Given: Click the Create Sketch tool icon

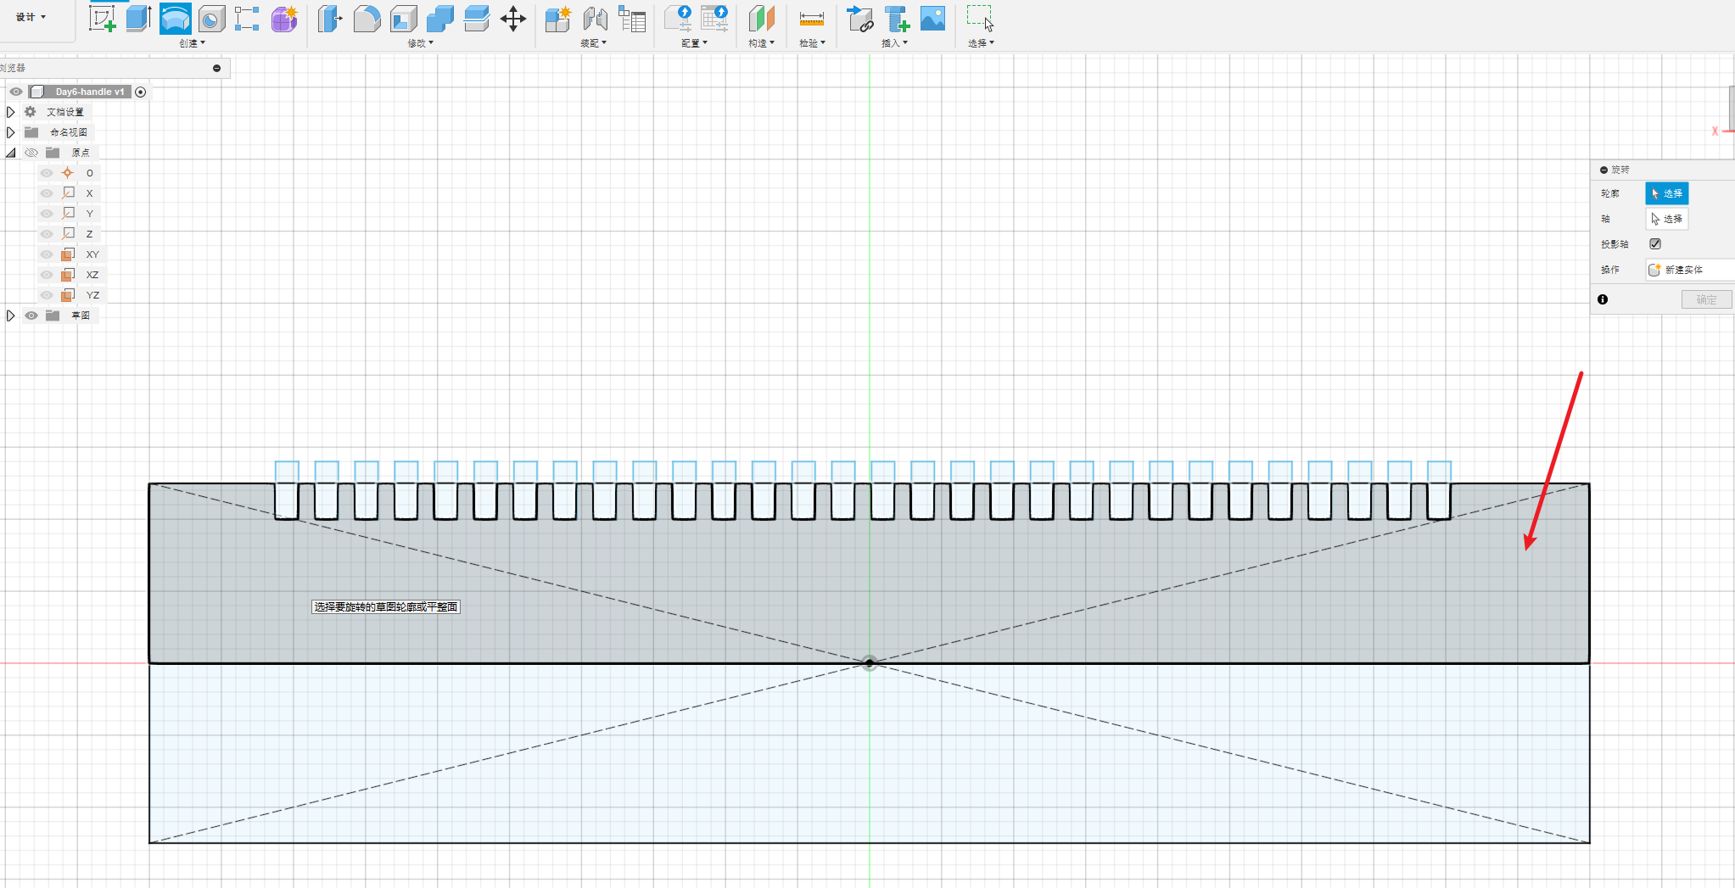Looking at the screenshot, I should pos(103,19).
